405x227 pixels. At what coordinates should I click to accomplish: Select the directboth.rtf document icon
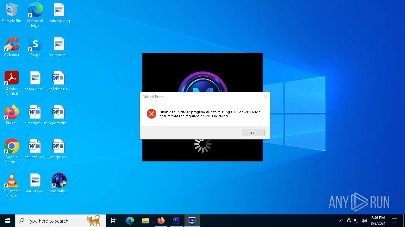[x=35, y=115]
